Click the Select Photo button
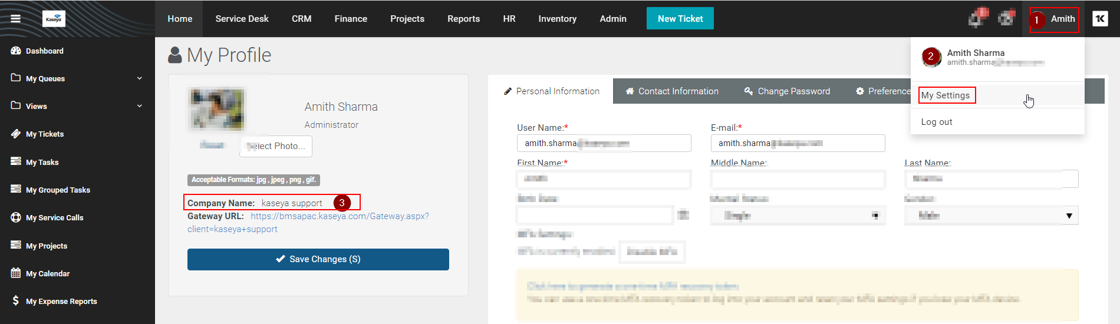This screenshot has width=1120, height=324. coord(276,146)
